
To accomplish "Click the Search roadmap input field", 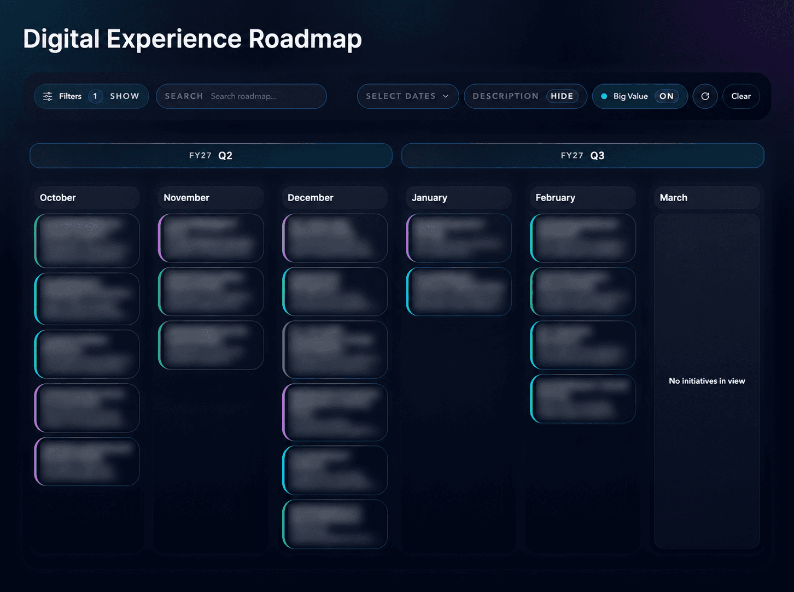I will 241,96.
